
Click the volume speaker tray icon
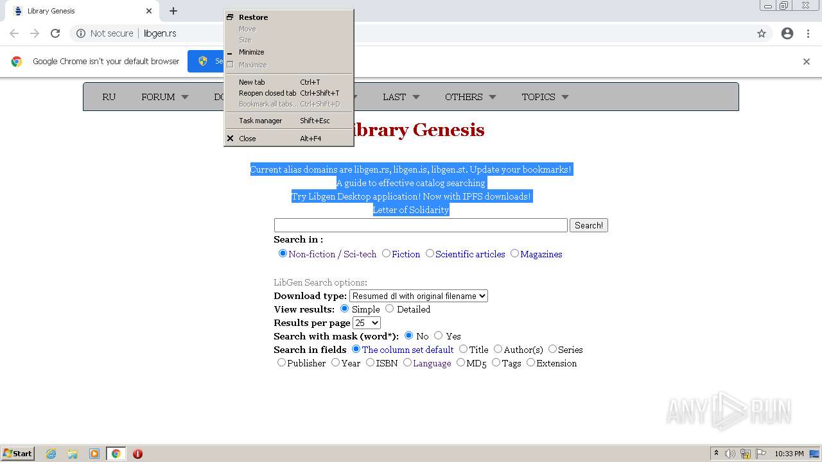[730, 454]
